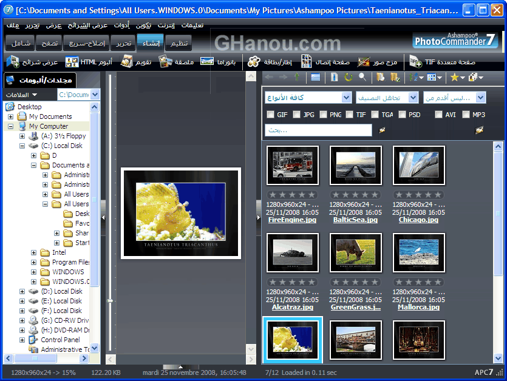Image resolution: width=507 pixels, height=381 pixels.
Task: Enable the JPG filter checkbox
Action: pos(296,115)
